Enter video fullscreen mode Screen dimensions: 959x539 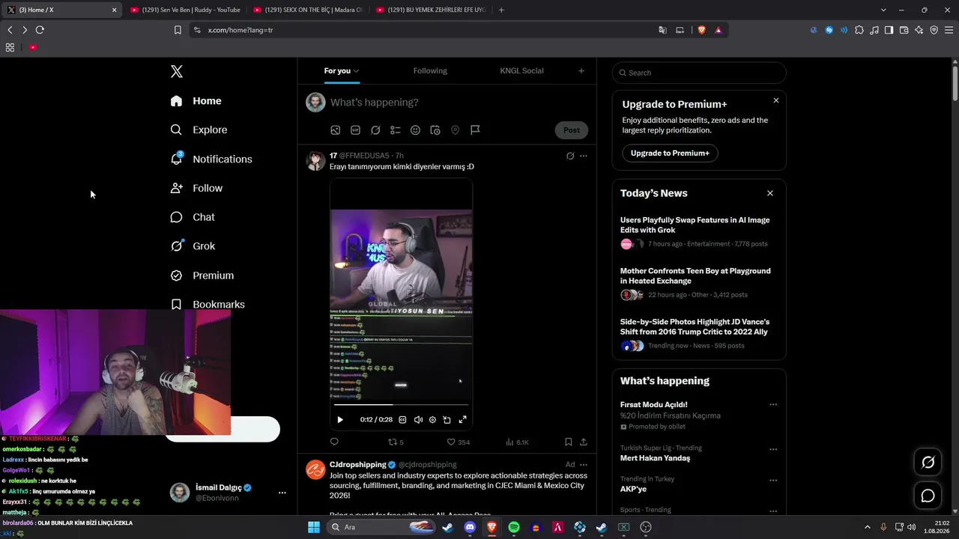(x=462, y=420)
